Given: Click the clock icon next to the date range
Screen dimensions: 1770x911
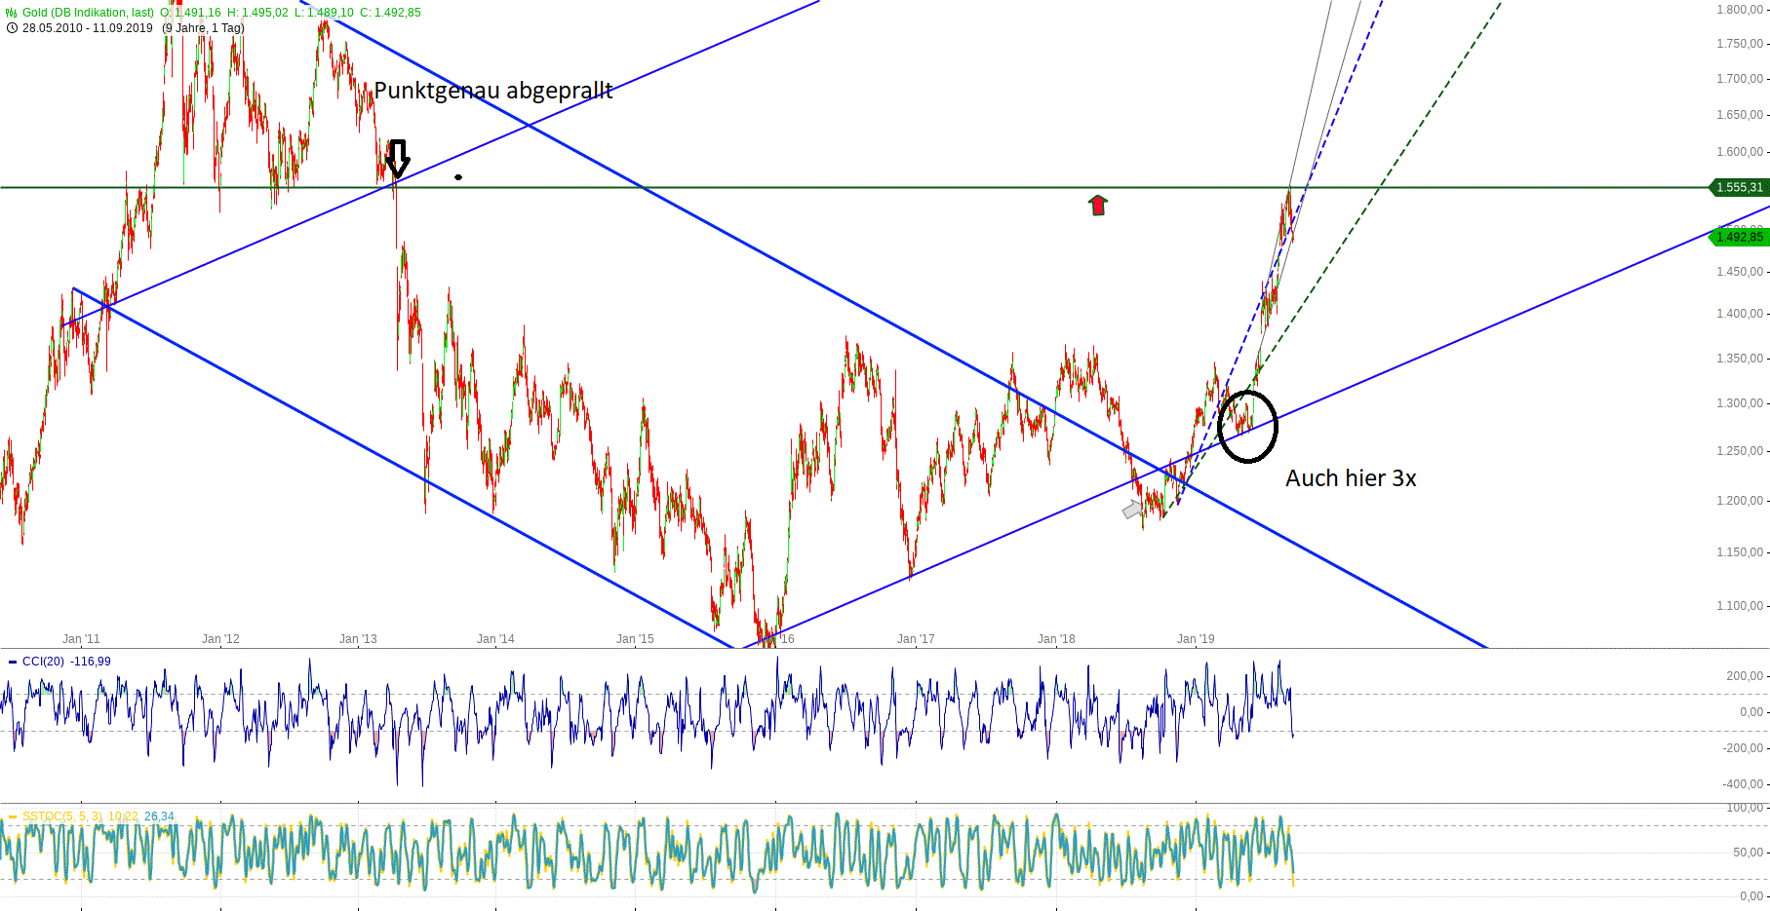Looking at the screenshot, I should click(x=11, y=29).
